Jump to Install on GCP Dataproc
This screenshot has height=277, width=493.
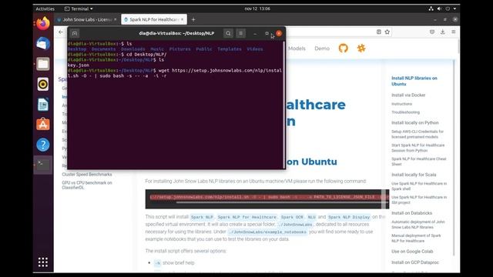pos(414,262)
